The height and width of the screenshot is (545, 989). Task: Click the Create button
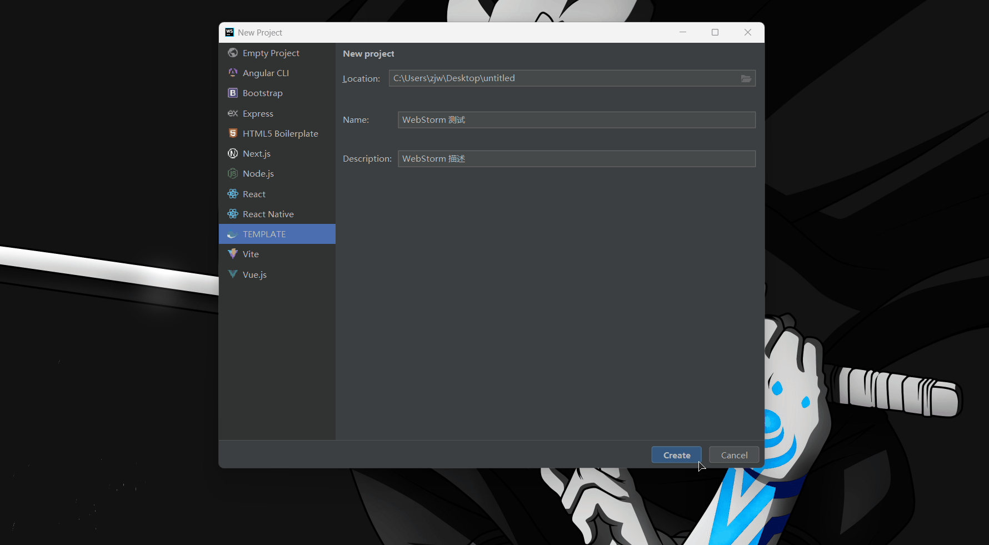(x=676, y=455)
